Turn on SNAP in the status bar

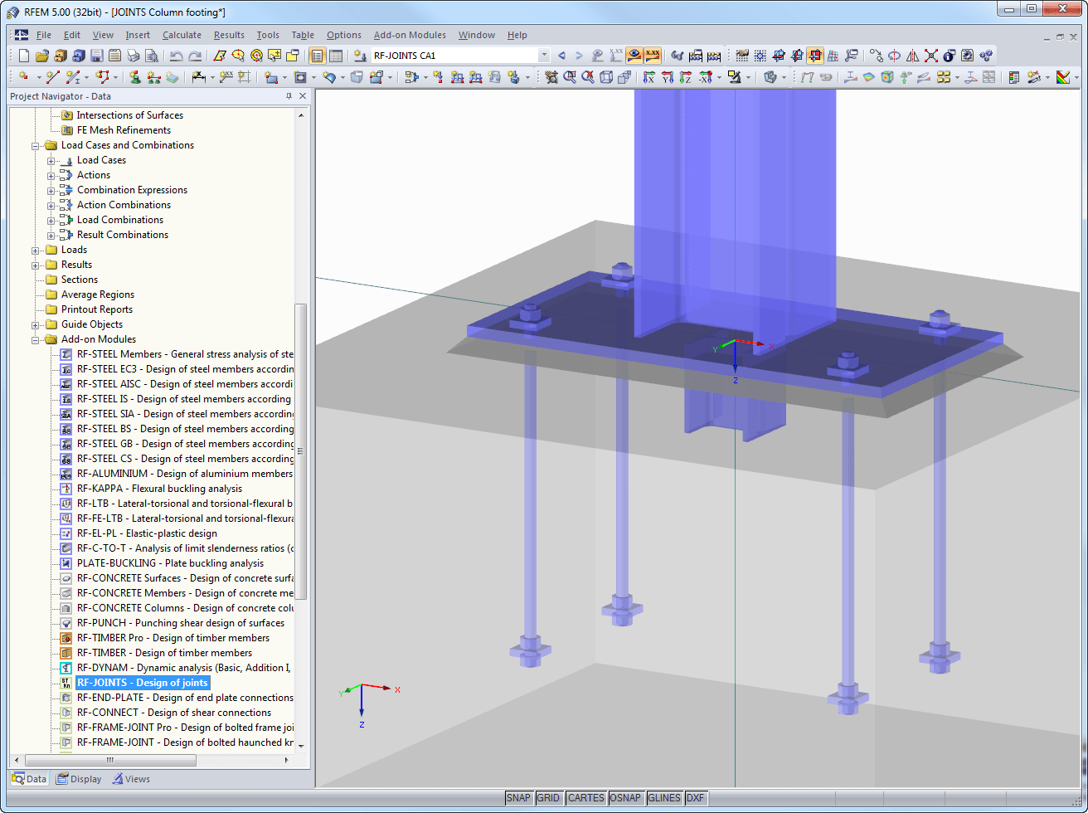pos(518,797)
